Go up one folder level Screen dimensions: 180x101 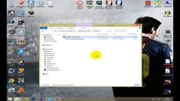click(x=52, y=31)
